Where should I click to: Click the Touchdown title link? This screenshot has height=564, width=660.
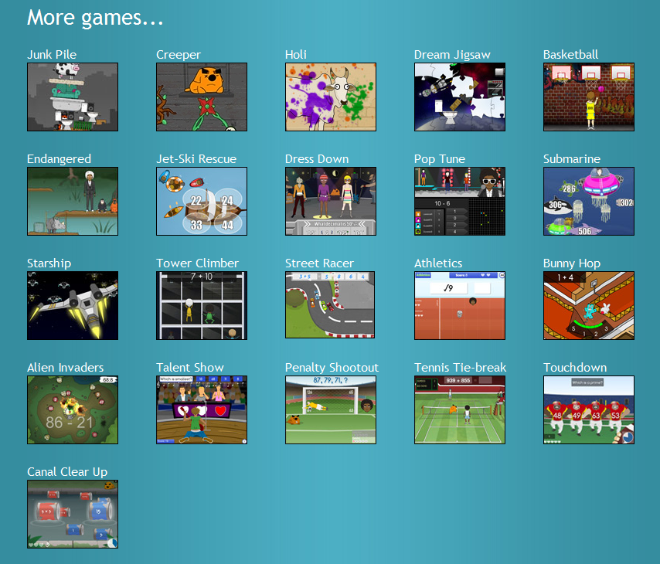tap(575, 368)
